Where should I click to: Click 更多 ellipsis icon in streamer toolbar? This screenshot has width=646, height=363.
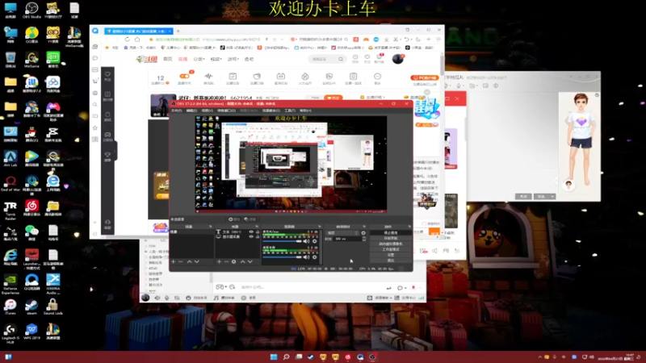(377, 77)
